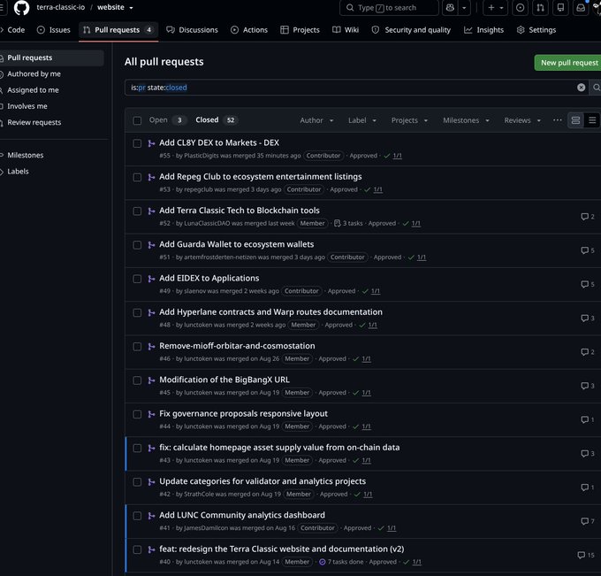
Task: Open pull requests icon in top header
Action: click(x=540, y=8)
